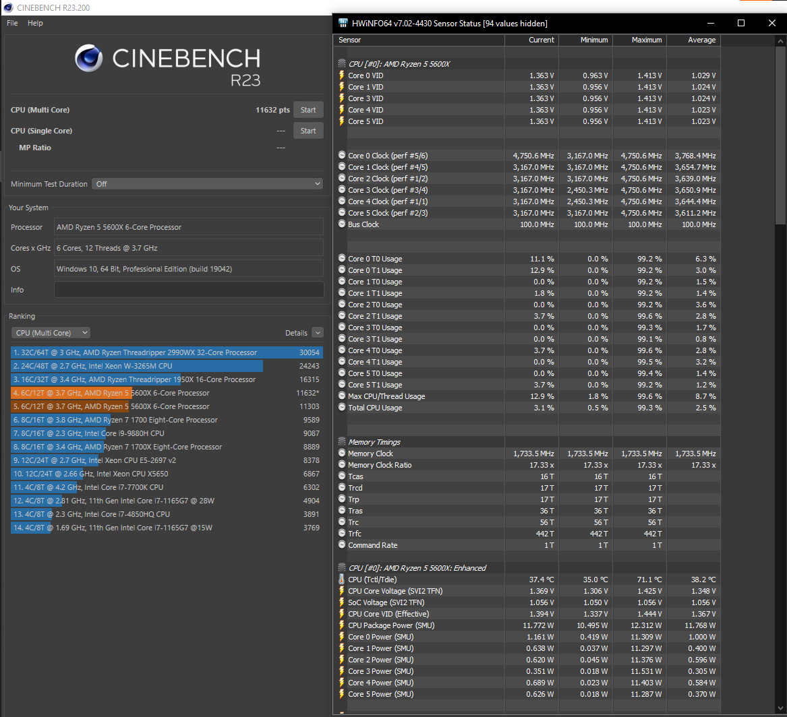Click the Cinebench R23 sphere logo
This screenshot has width=787, height=717.
click(89, 58)
